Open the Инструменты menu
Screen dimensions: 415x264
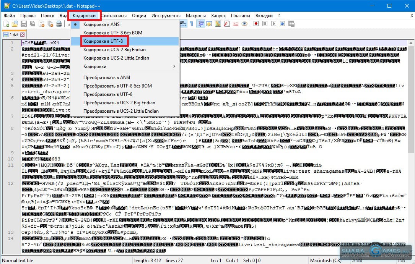[166, 16]
